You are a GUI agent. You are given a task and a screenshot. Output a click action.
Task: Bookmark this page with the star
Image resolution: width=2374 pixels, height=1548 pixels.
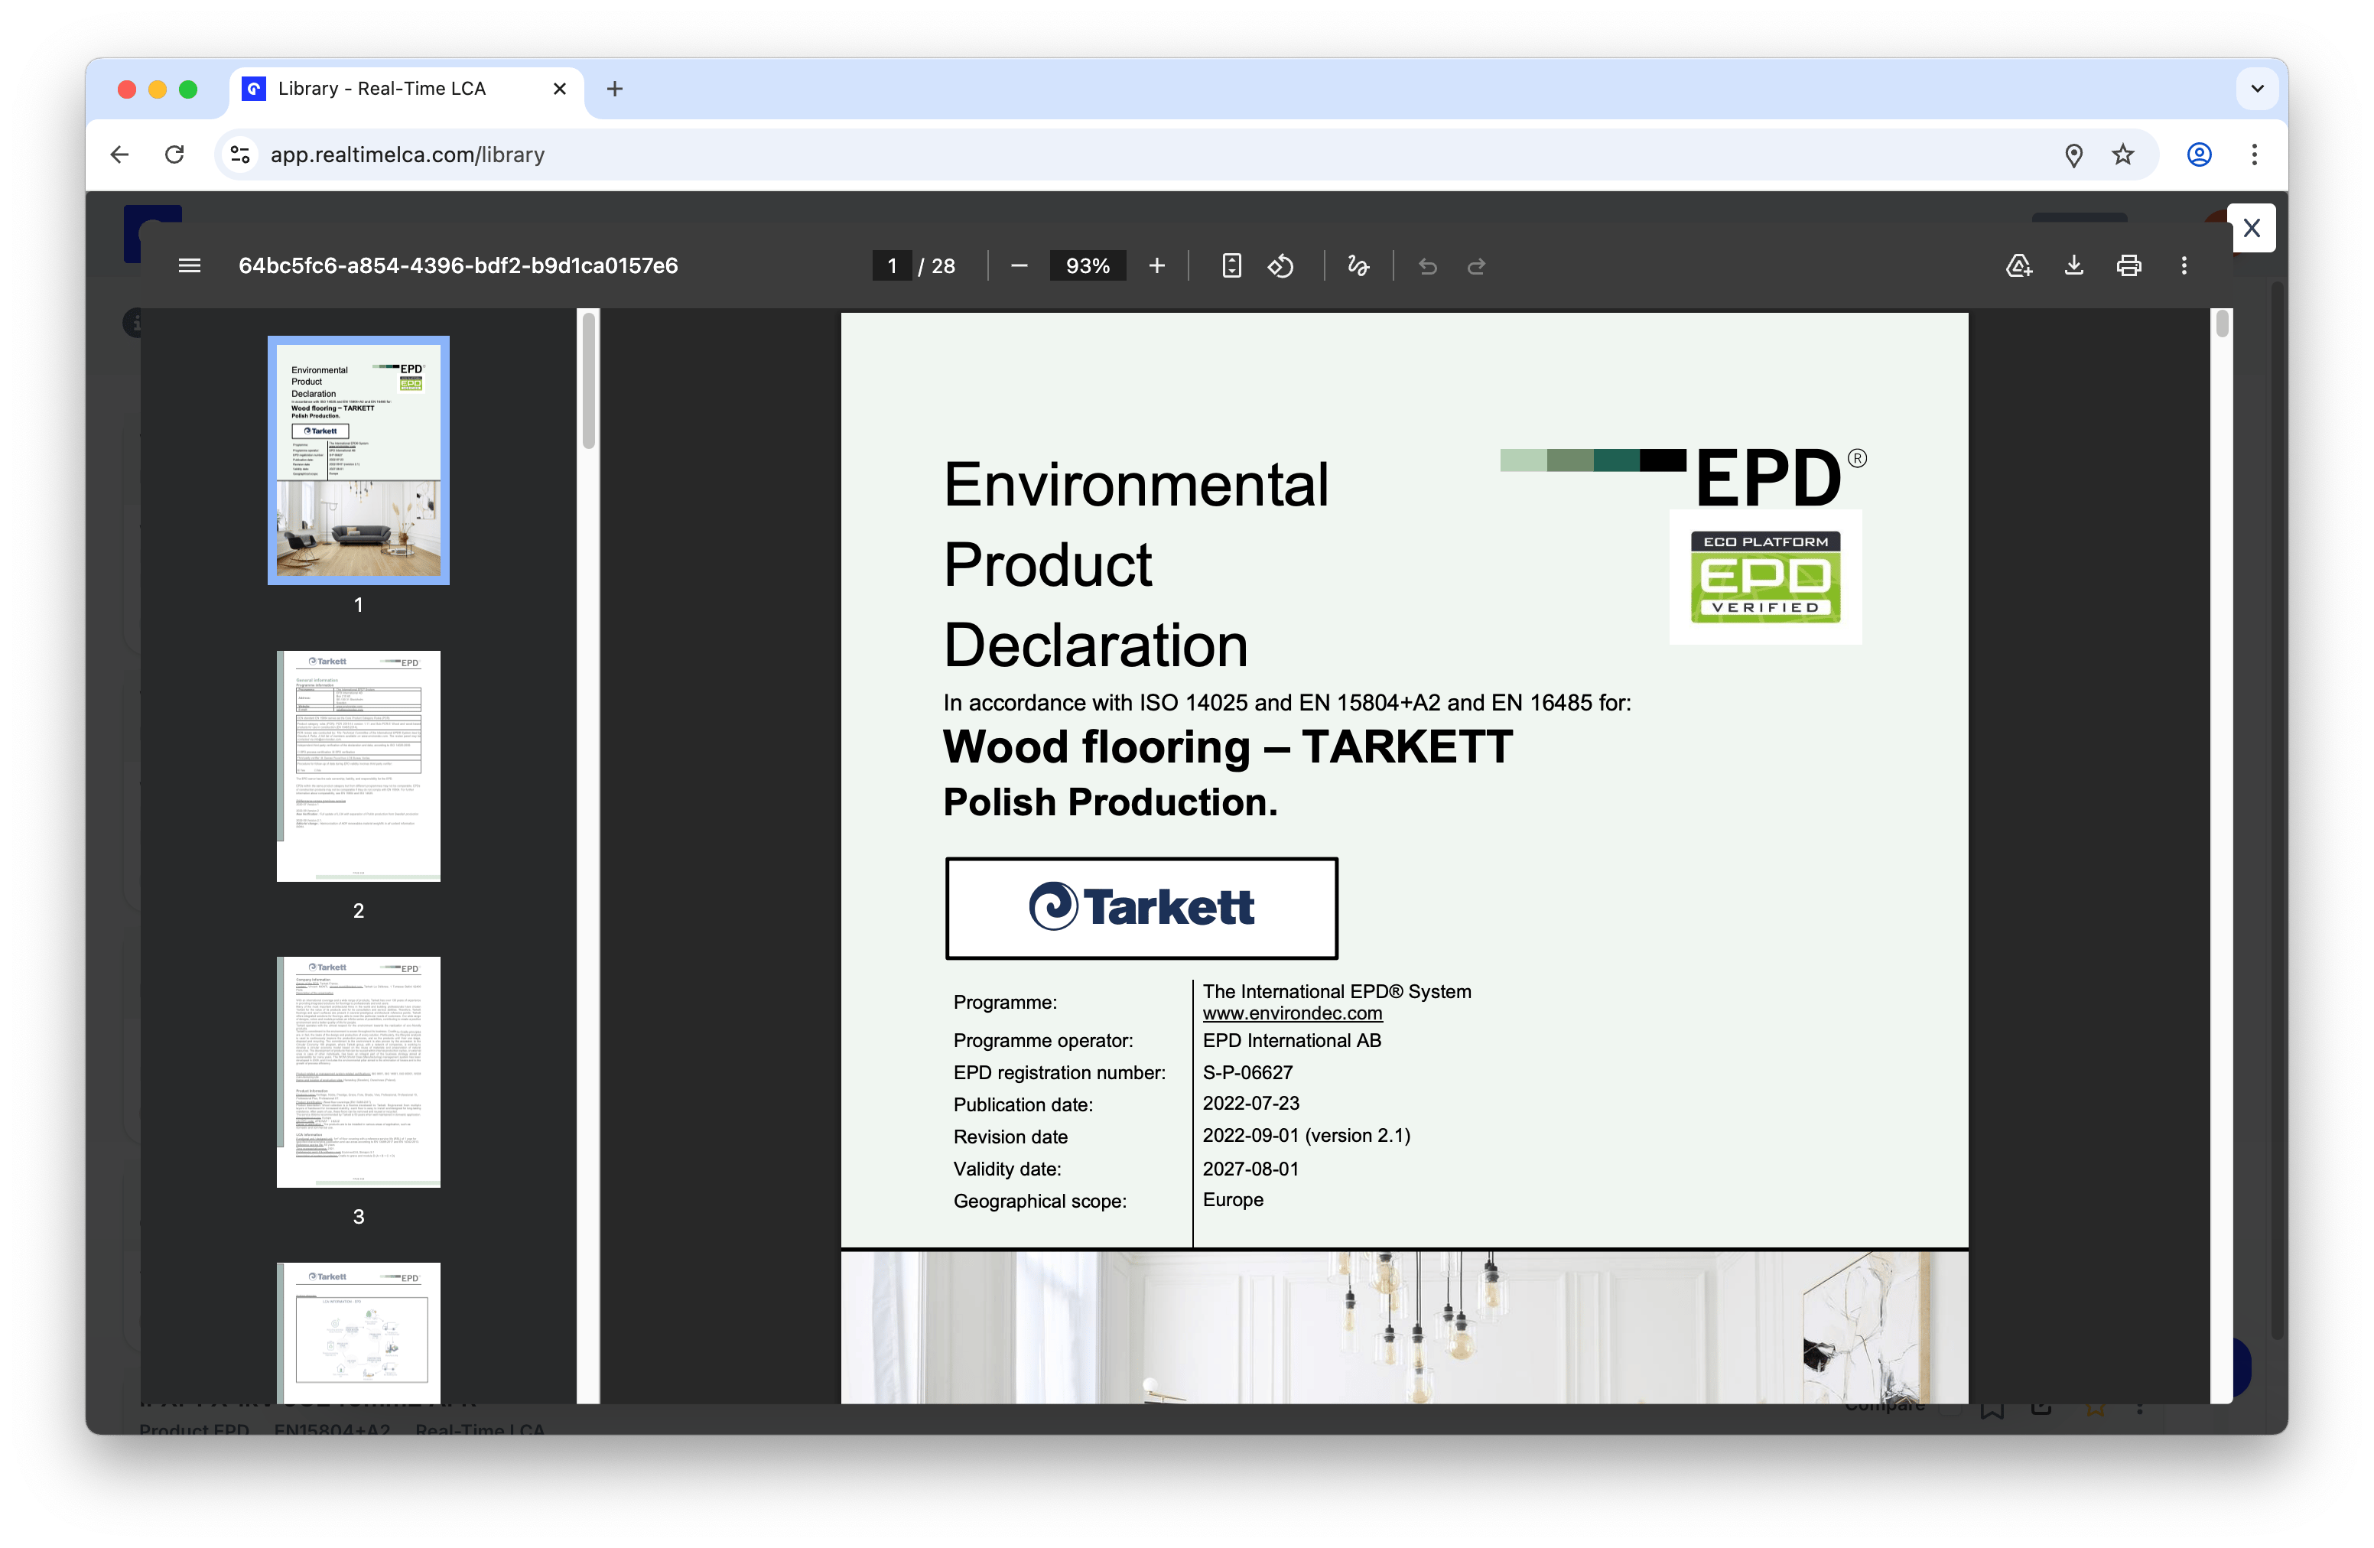(2122, 154)
